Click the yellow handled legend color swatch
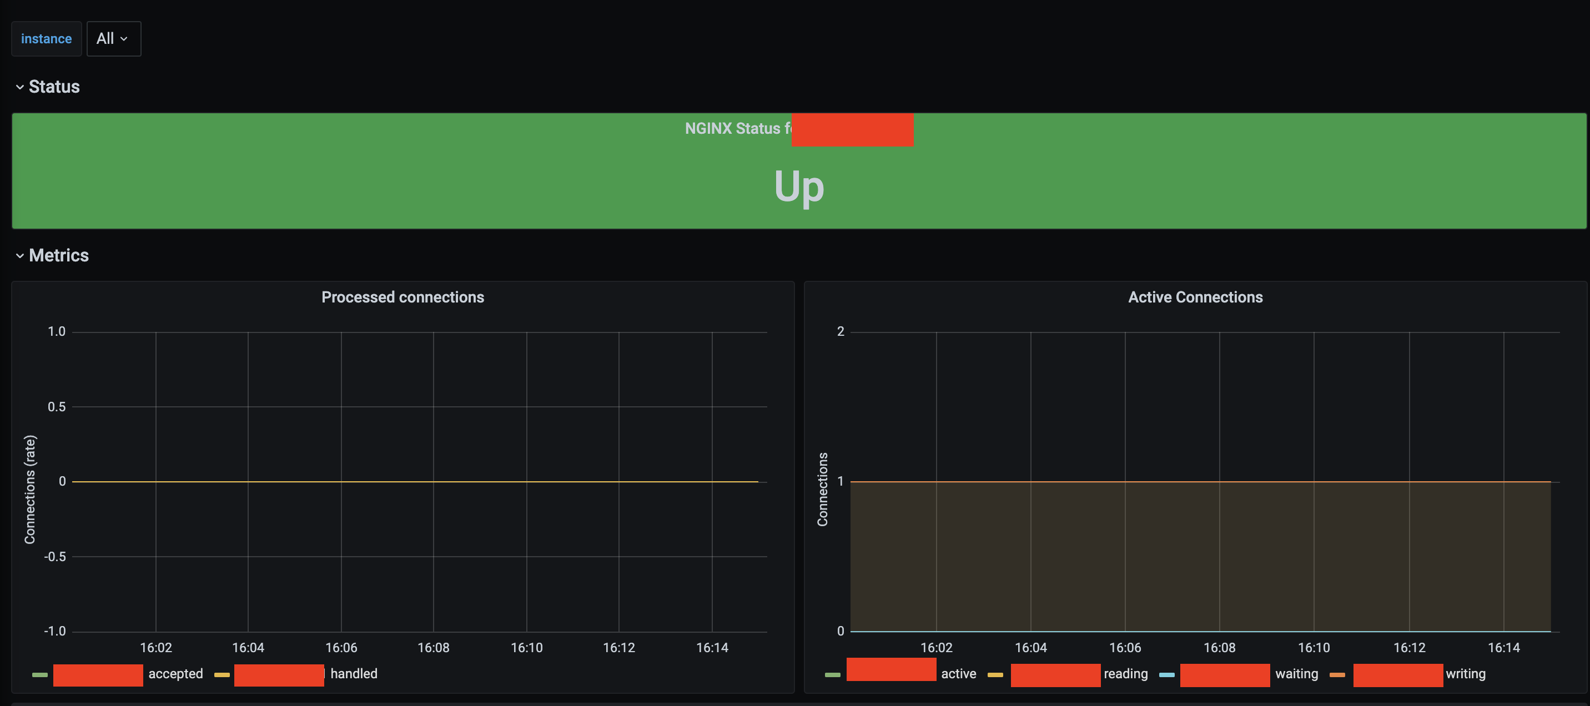Image resolution: width=1590 pixels, height=706 pixels. [222, 674]
